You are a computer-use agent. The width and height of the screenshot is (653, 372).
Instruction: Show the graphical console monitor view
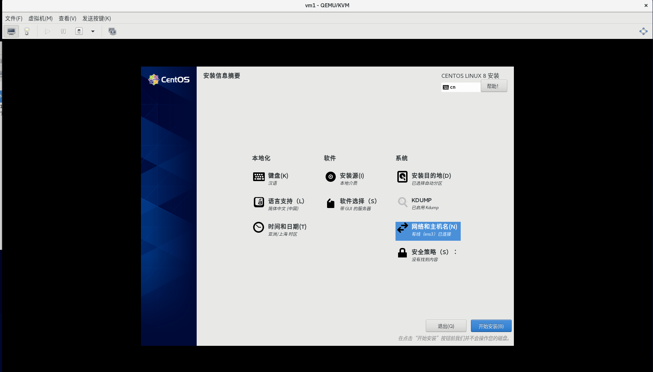11,31
